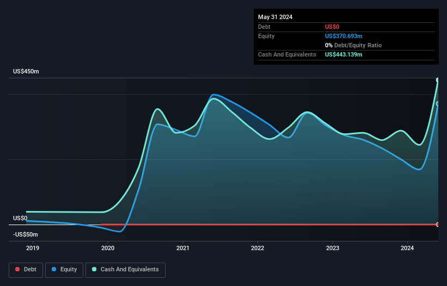Click the Debt row label in tooltip
The image size is (447, 286).
[x=264, y=27]
